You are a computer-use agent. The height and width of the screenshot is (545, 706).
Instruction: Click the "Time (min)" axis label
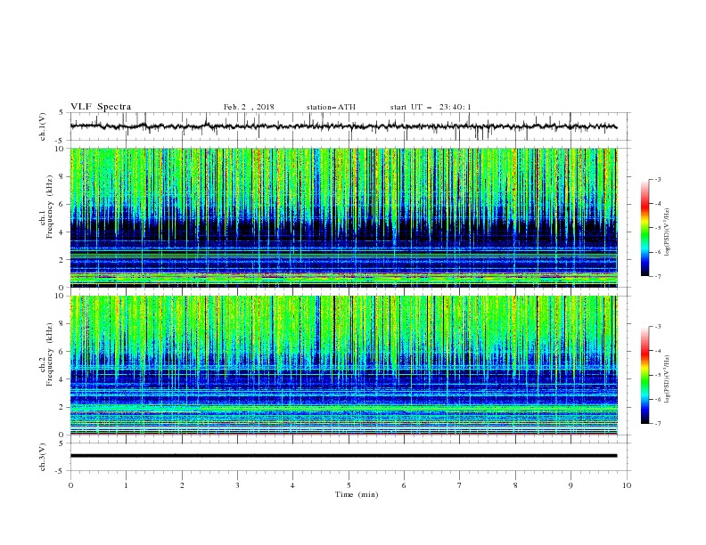pyautogui.click(x=357, y=494)
